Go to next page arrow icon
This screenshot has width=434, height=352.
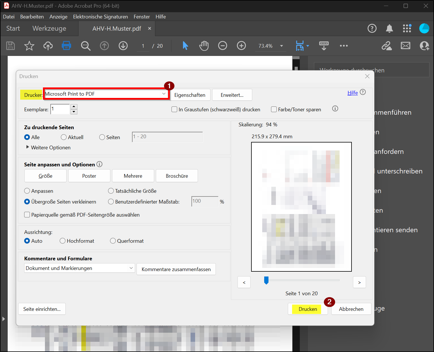click(123, 46)
